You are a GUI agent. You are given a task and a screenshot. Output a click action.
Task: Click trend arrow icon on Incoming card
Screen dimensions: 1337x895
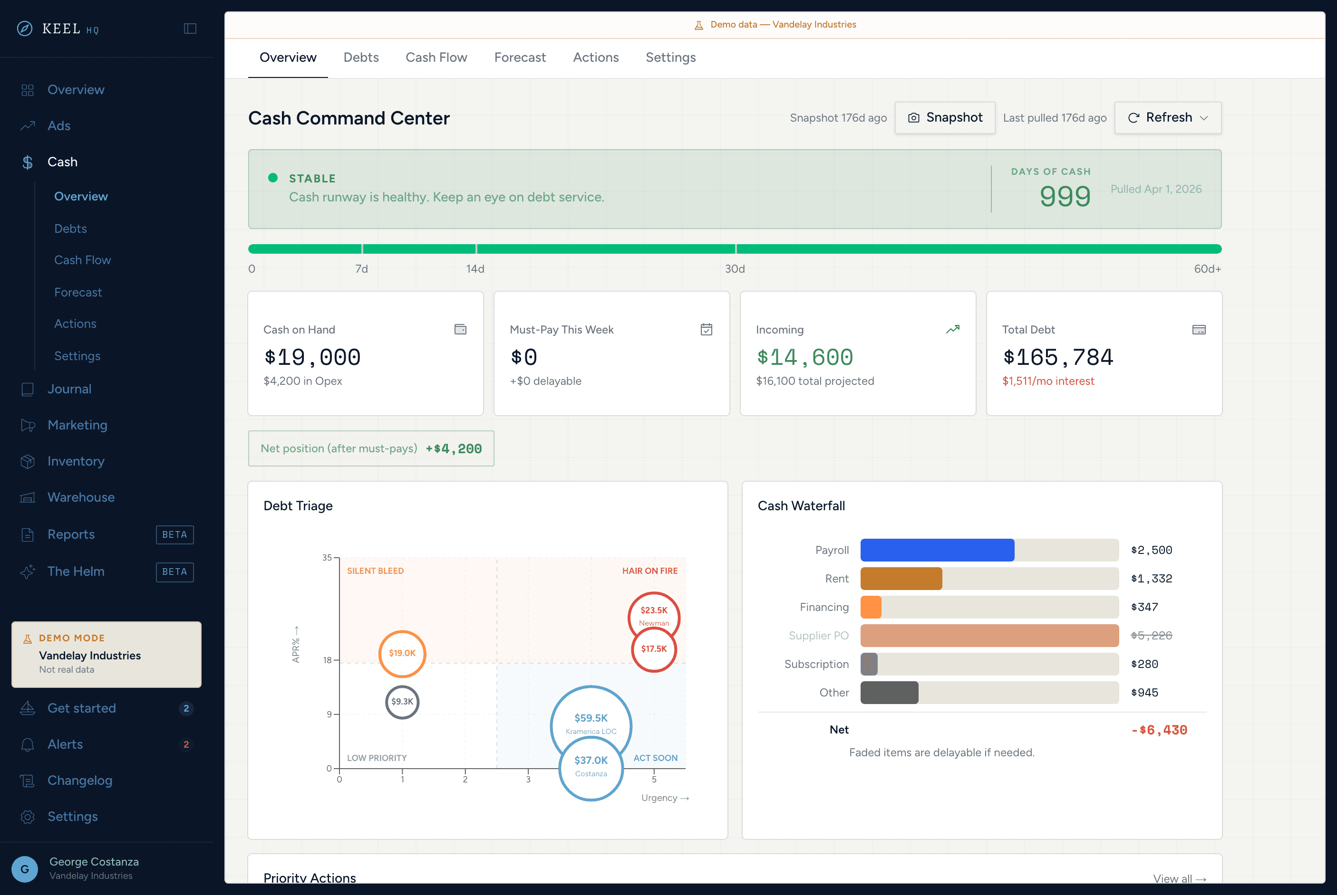[x=953, y=329]
